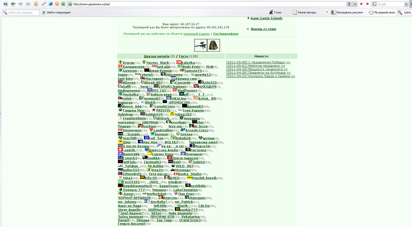
Task: Toggle По ширине окна fit-to-width
Action: pos(382,12)
